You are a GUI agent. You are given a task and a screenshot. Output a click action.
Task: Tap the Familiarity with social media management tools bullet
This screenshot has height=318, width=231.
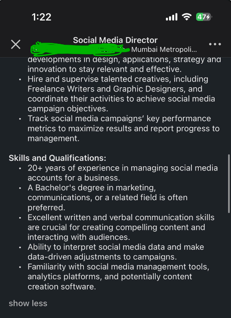[x=118, y=277]
